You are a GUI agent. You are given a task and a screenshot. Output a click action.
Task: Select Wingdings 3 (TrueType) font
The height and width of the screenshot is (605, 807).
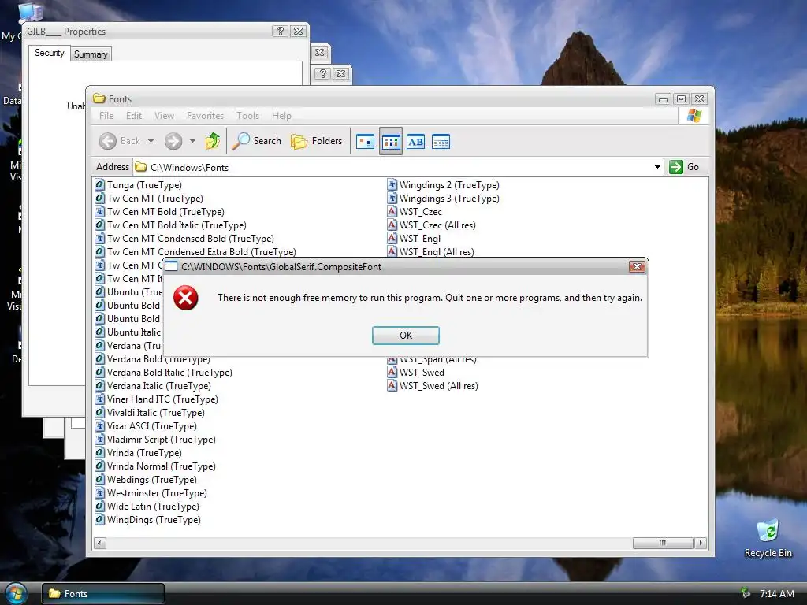pos(443,199)
